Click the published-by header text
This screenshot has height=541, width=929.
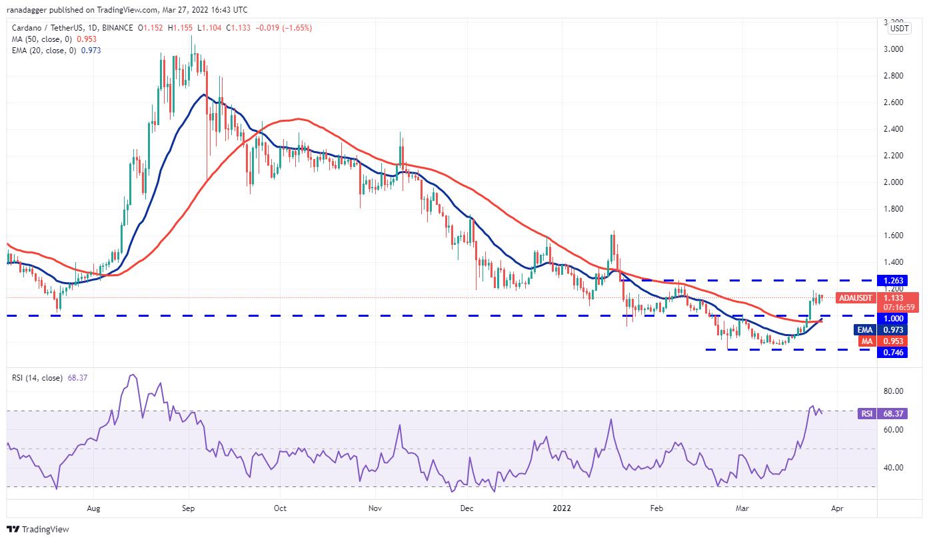(127, 10)
